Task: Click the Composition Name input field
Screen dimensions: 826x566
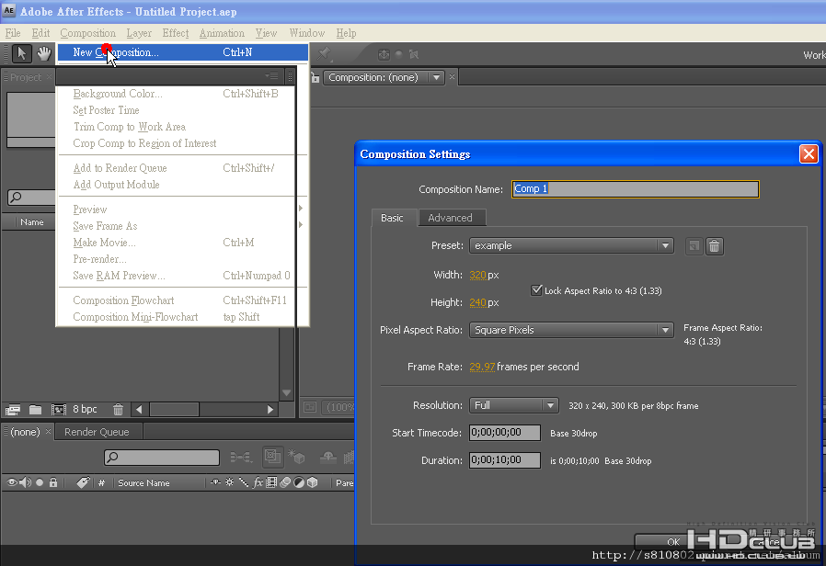Action: 636,189
